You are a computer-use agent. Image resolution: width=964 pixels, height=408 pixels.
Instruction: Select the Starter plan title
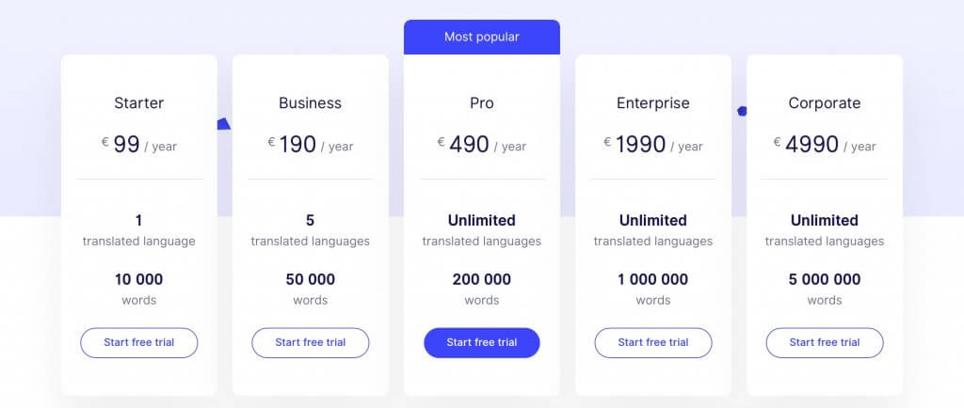(x=139, y=103)
